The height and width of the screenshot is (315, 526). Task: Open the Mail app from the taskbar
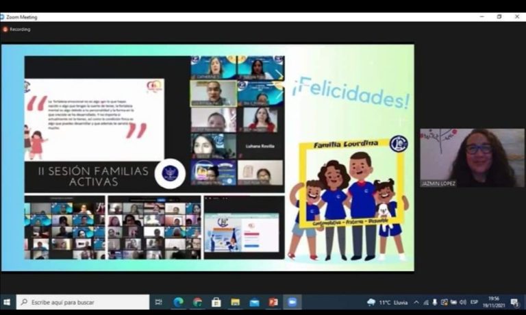tap(255, 302)
